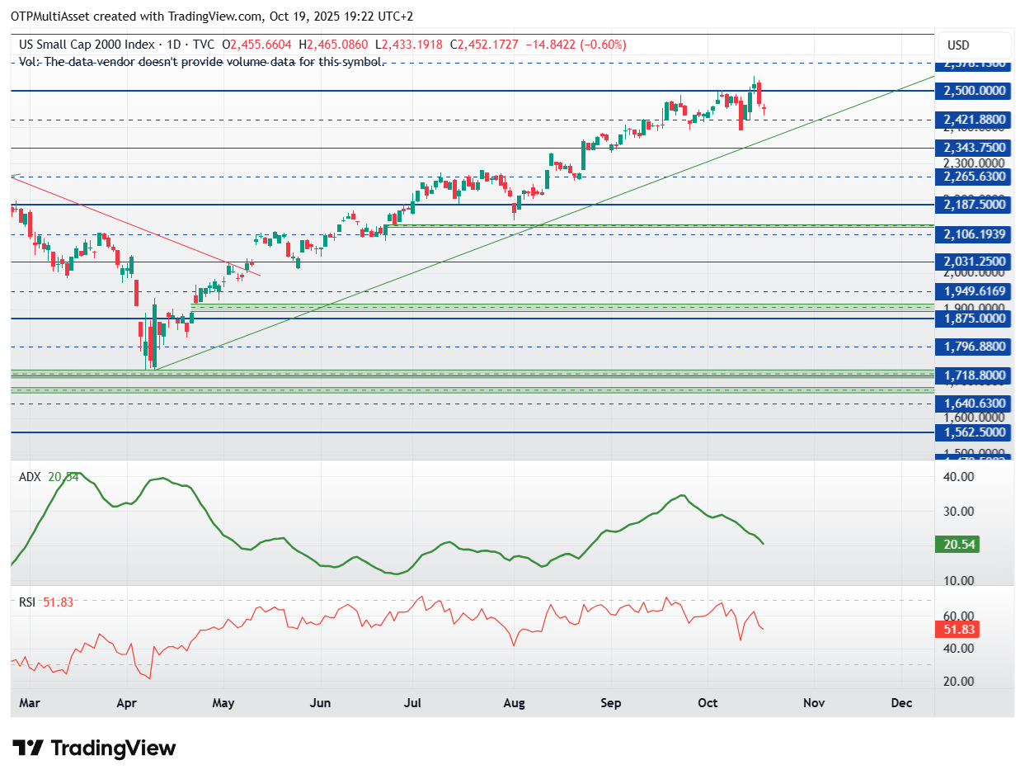Click the 2,343.7500 price level label

(x=974, y=149)
